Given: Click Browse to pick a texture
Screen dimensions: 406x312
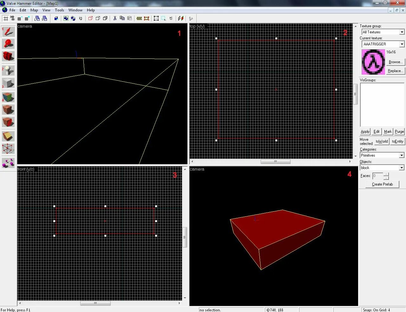Looking at the screenshot, I should (396, 62).
